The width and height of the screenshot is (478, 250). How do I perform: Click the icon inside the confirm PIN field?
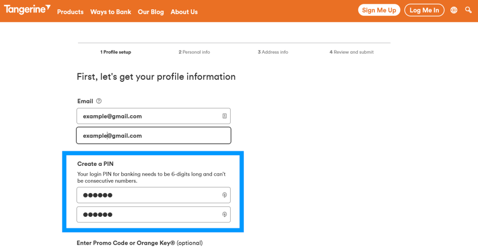click(x=225, y=214)
